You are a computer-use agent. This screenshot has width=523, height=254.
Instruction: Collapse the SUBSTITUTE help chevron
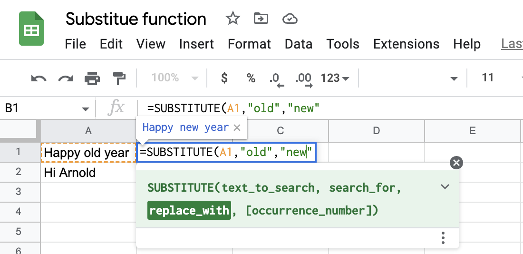(445, 186)
